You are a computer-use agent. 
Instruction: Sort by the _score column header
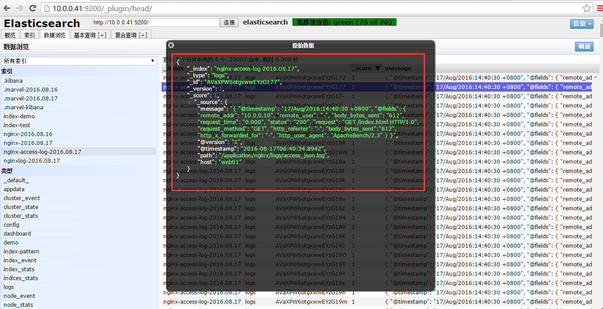367,68
